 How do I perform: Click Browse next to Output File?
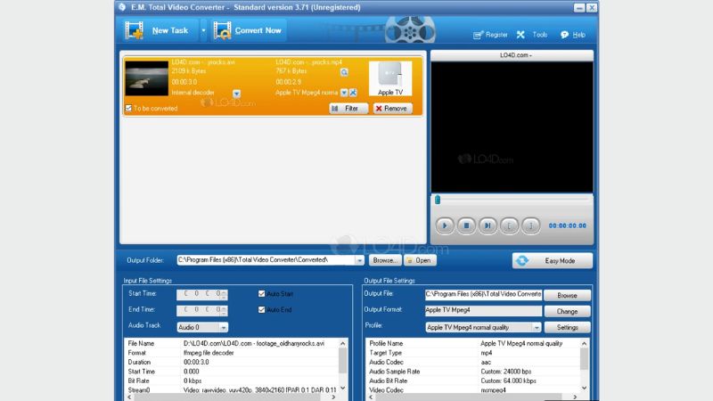pos(567,296)
